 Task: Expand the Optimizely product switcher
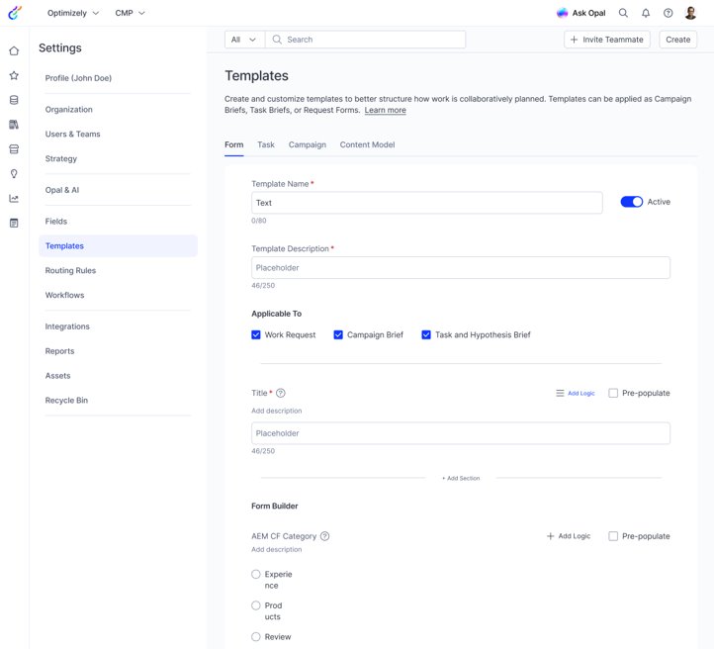(x=73, y=13)
